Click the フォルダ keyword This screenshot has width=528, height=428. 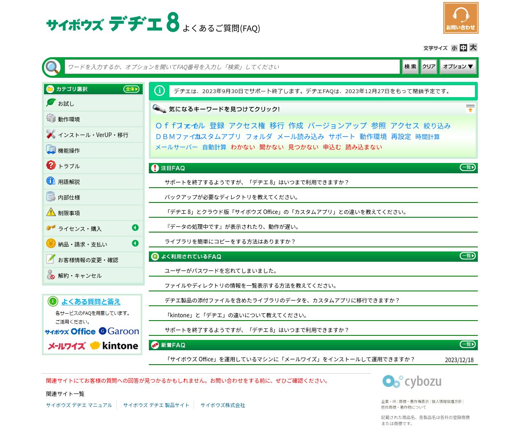pos(259,137)
